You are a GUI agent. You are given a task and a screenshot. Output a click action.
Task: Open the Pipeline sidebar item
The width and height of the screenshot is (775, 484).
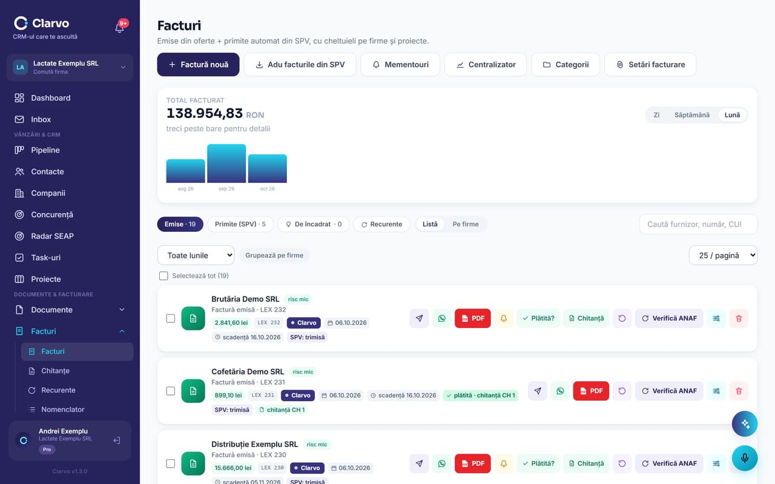point(70,150)
